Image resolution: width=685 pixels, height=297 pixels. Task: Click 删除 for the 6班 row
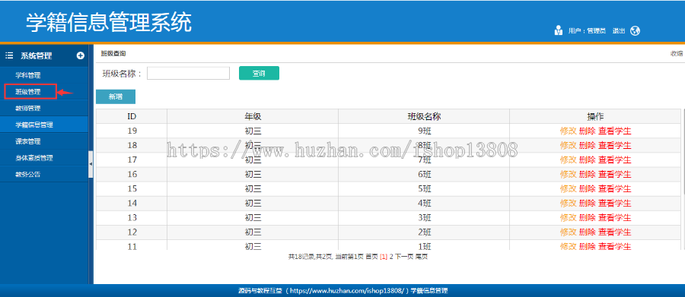587,174
